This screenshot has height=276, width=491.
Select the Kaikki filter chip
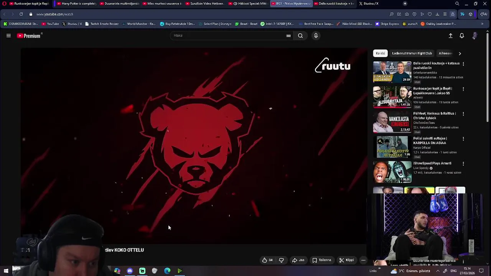tap(380, 53)
